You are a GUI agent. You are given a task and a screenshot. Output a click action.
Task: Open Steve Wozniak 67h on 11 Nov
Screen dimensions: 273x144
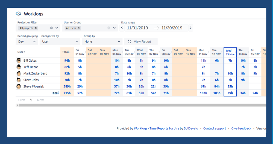pos(203,86)
